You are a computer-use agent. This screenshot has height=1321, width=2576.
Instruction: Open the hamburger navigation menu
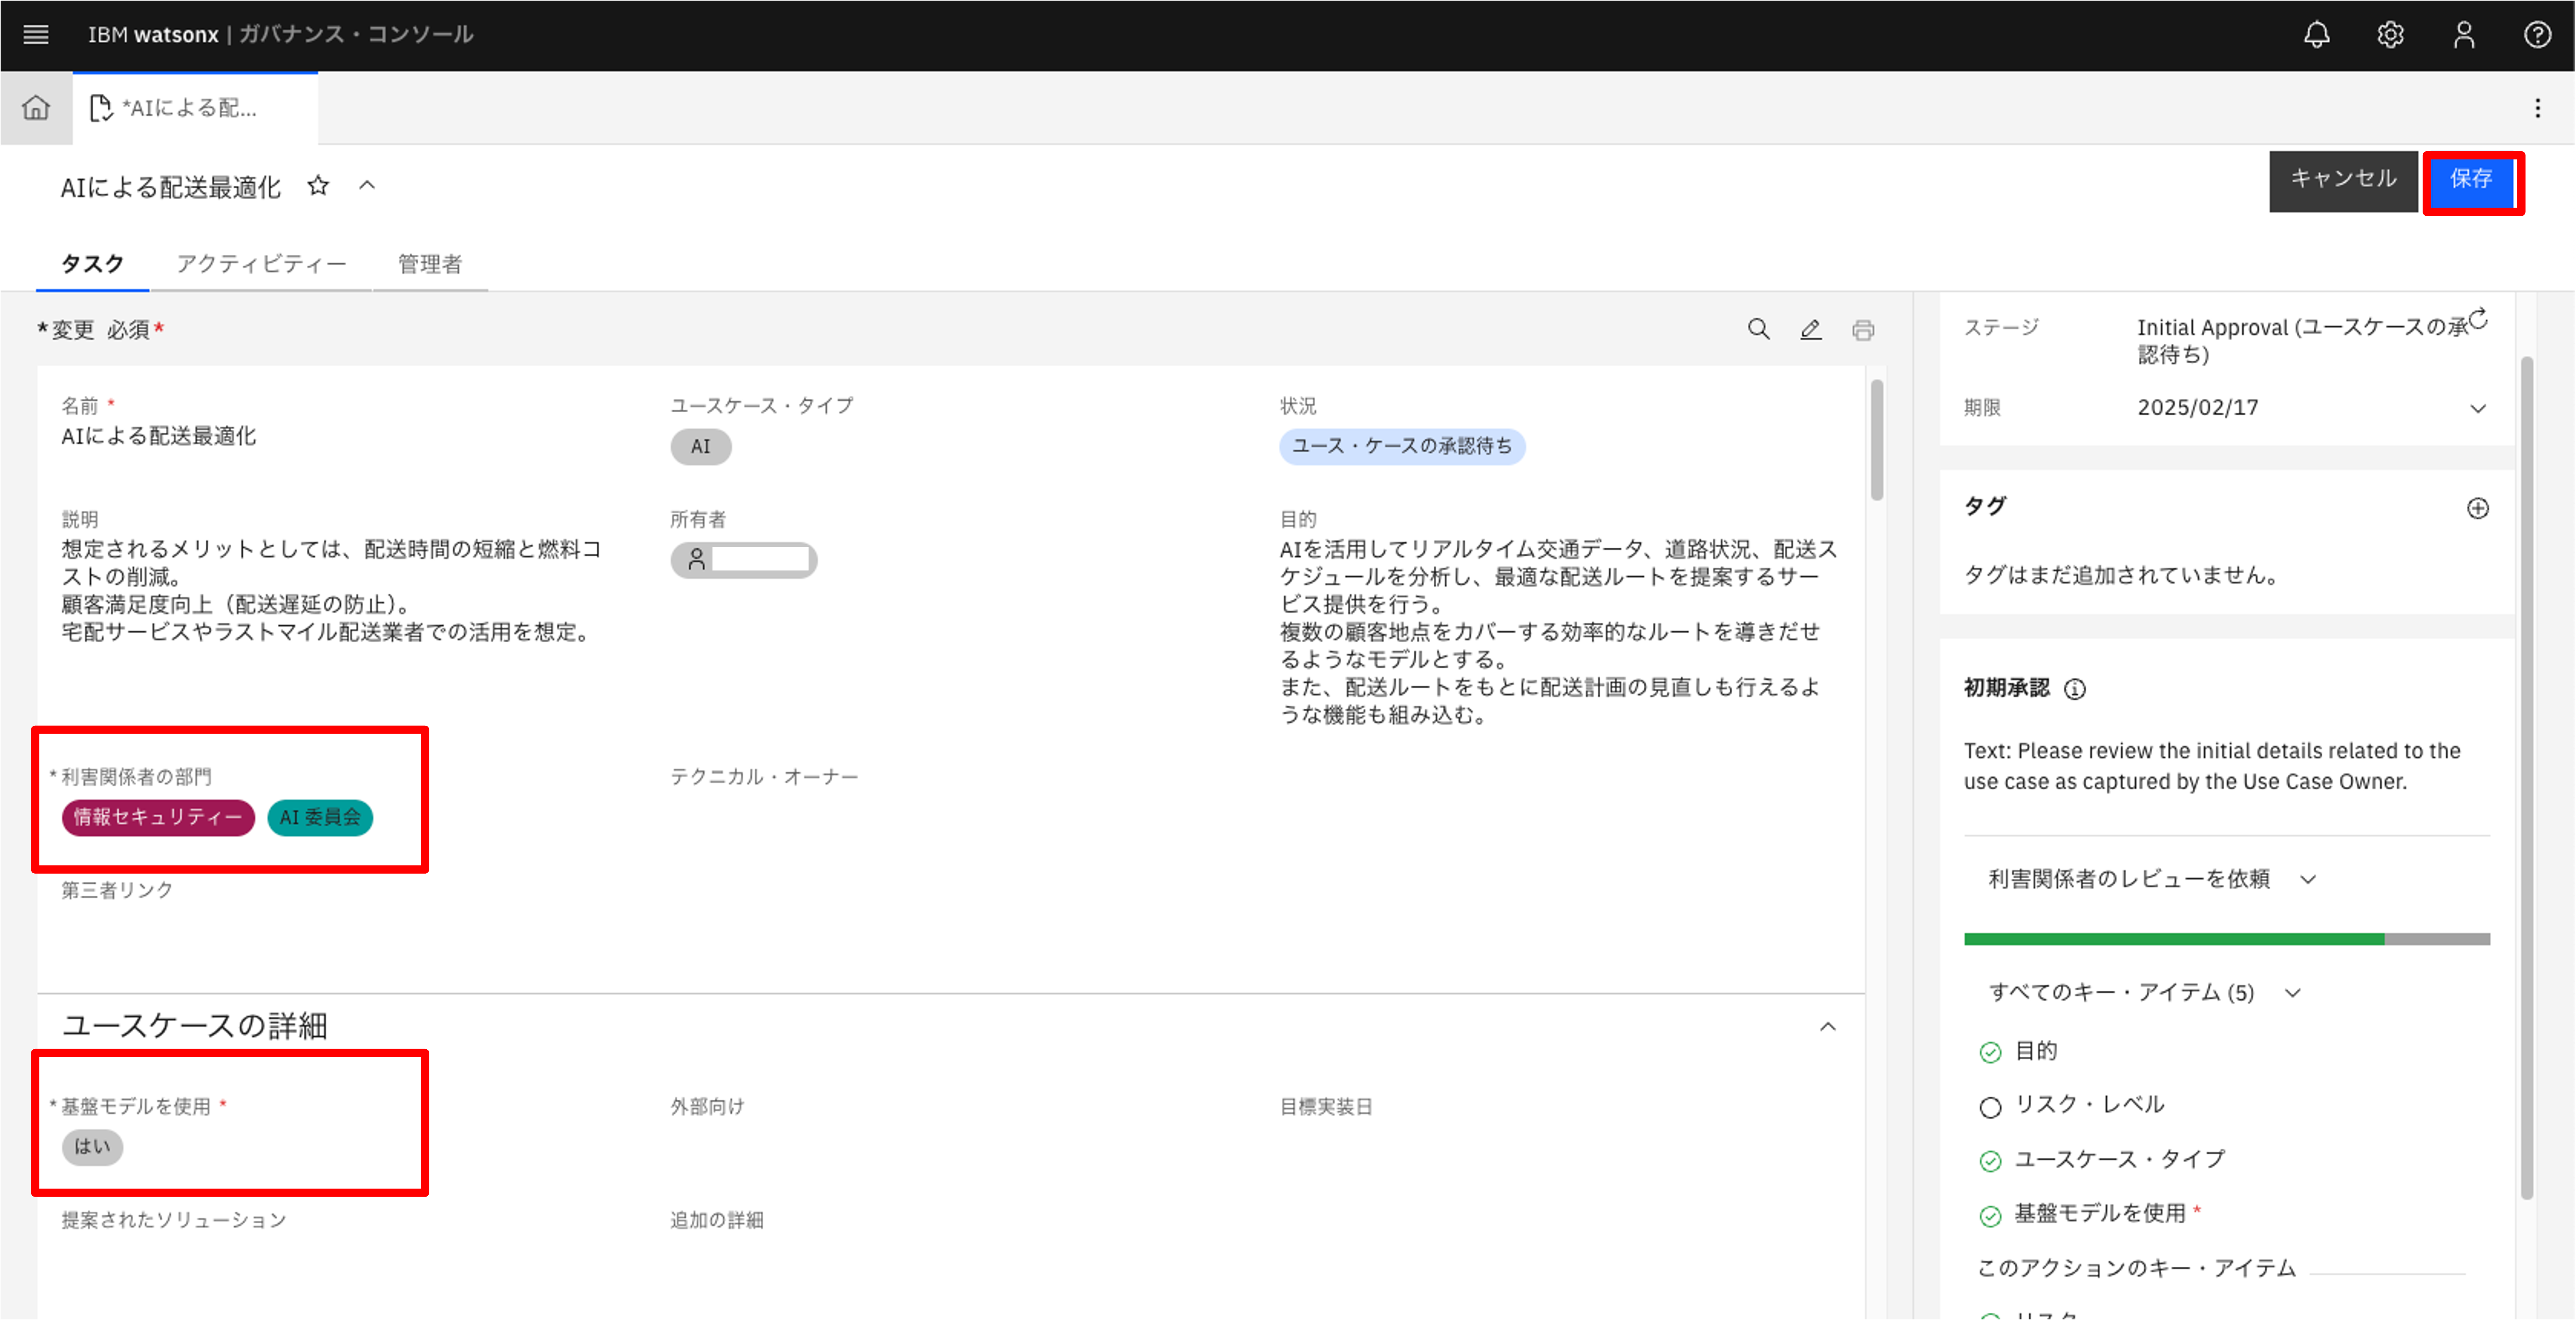click(x=36, y=35)
